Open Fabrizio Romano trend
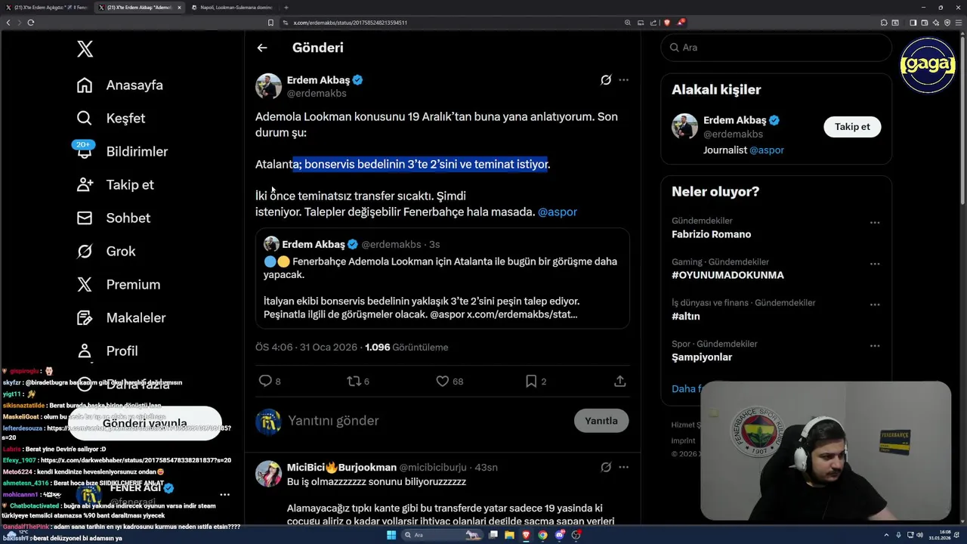This screenshot has width=967, height=544. (711, 235)
